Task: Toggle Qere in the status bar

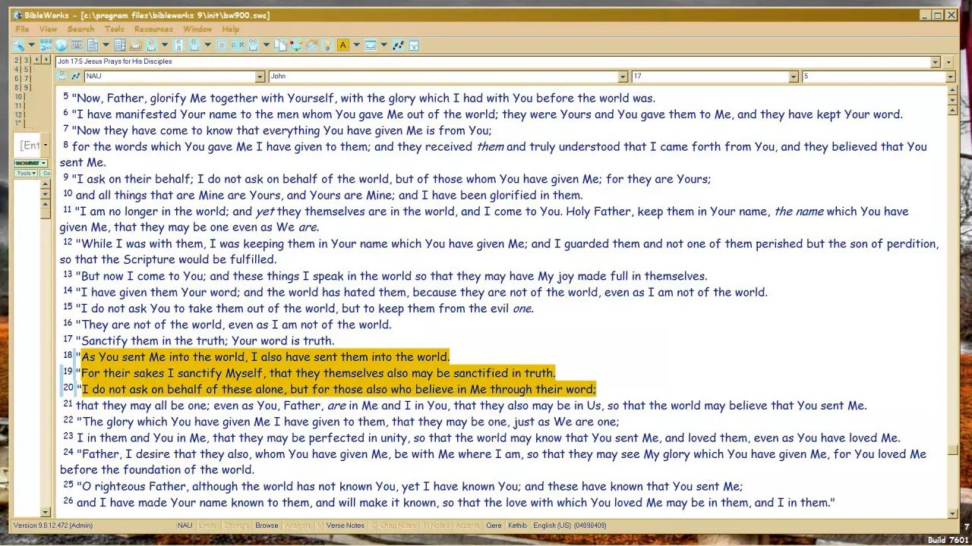Action: [494, 526]
